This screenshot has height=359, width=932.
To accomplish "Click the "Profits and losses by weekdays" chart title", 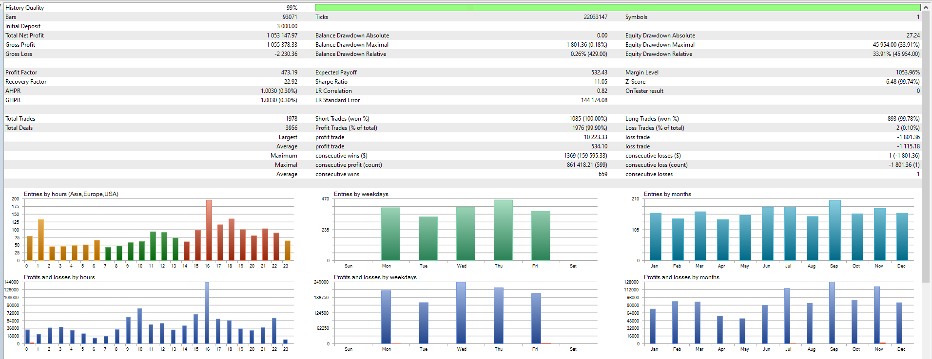I will 375,277.
